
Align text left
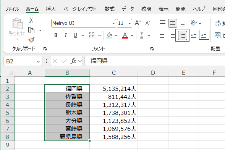(163, 35)
